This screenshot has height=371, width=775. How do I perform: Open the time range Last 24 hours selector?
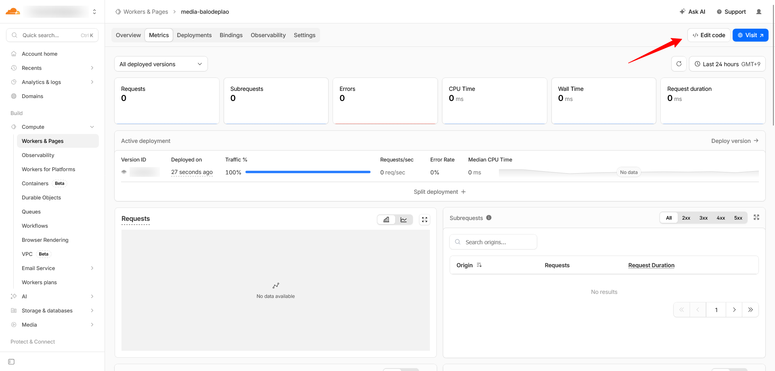(727, 64)
